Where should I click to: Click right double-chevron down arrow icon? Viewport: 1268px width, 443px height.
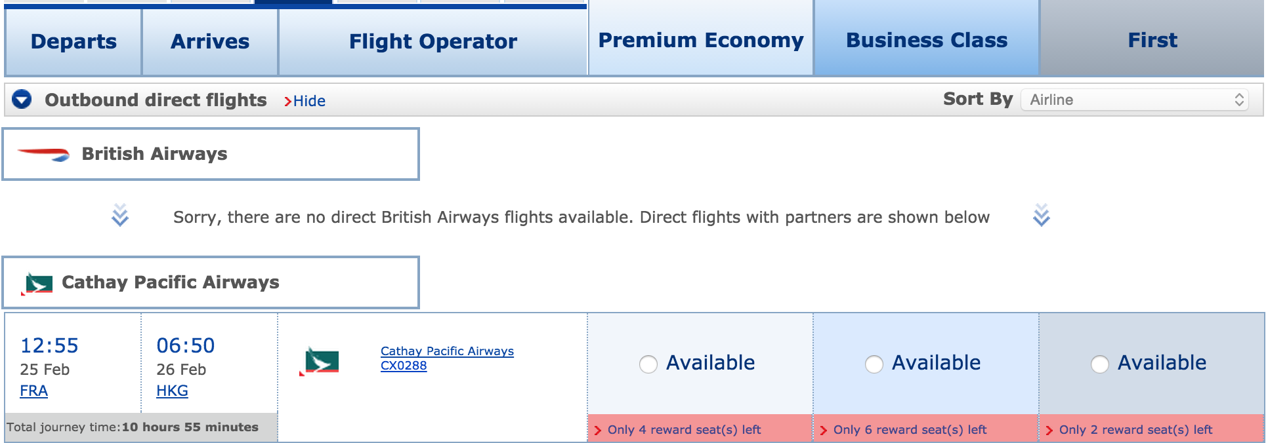click(1041, 216)
